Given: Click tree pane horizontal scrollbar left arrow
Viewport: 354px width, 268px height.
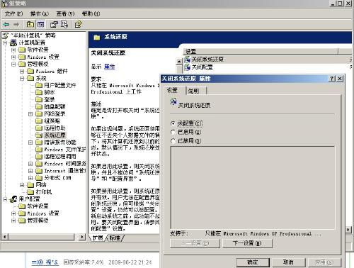Looking at the screenshot, I should (5, 236).
